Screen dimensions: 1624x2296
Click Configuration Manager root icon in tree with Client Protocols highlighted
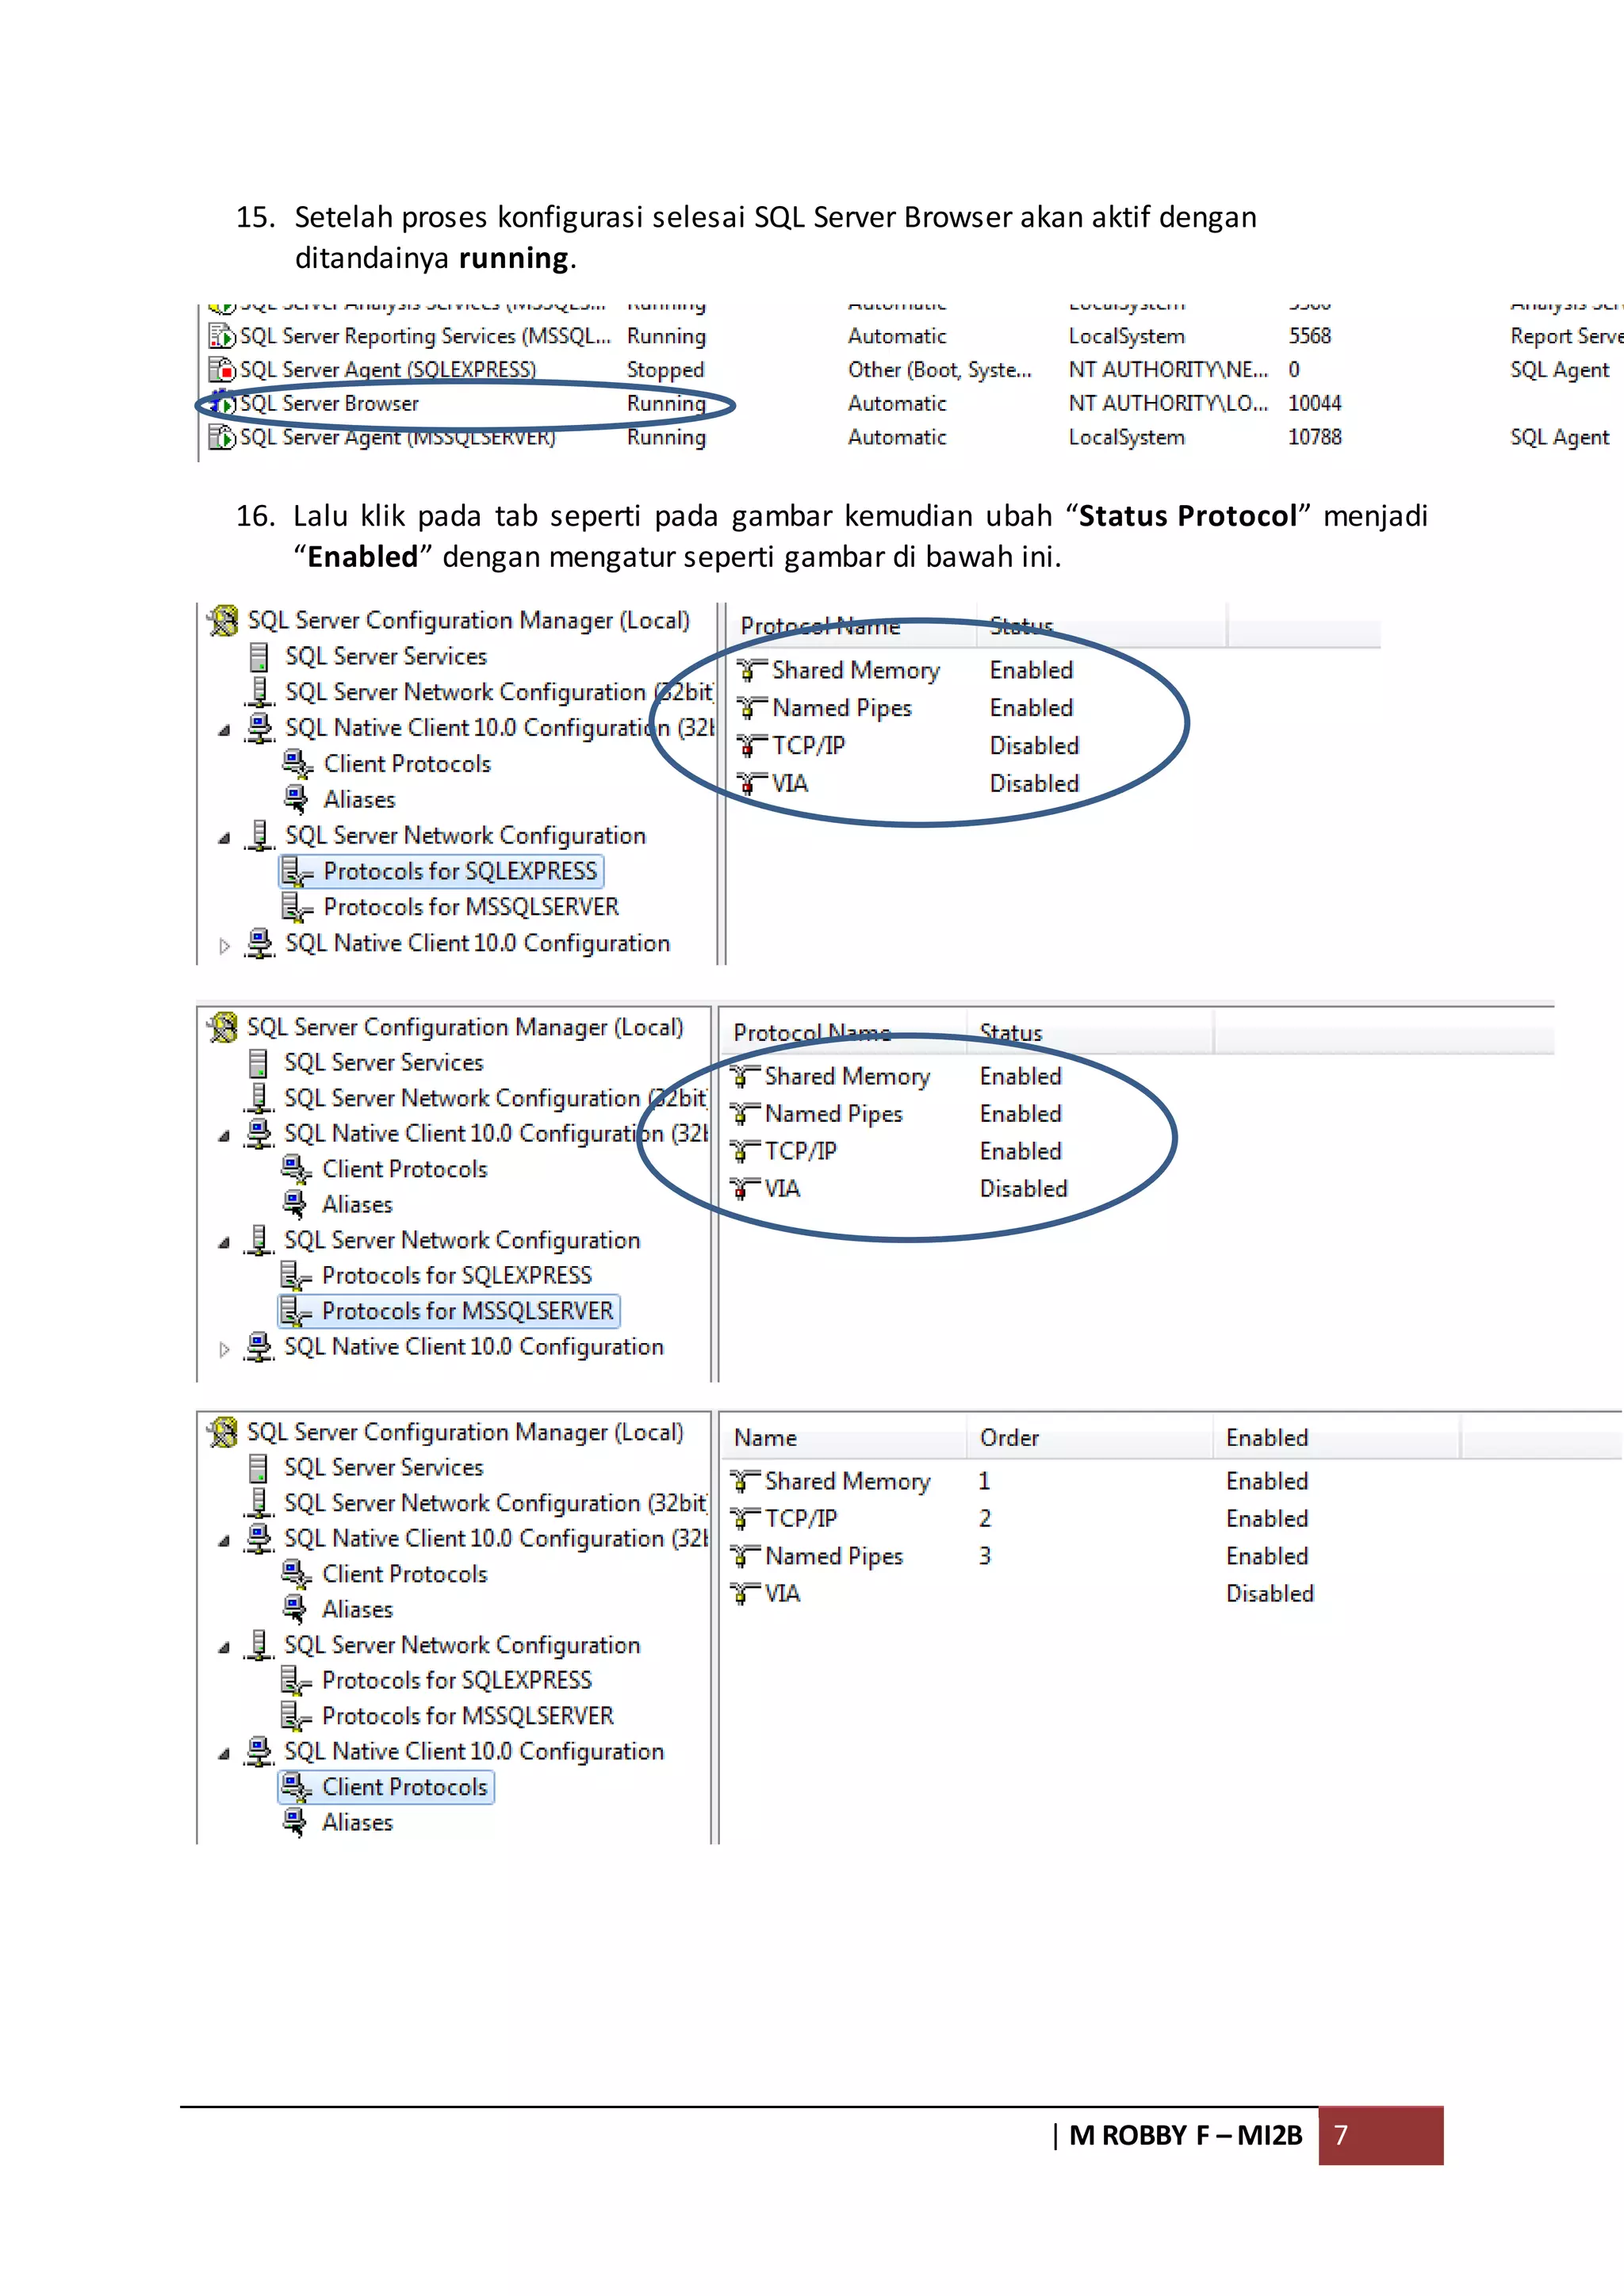[222, 1433]
